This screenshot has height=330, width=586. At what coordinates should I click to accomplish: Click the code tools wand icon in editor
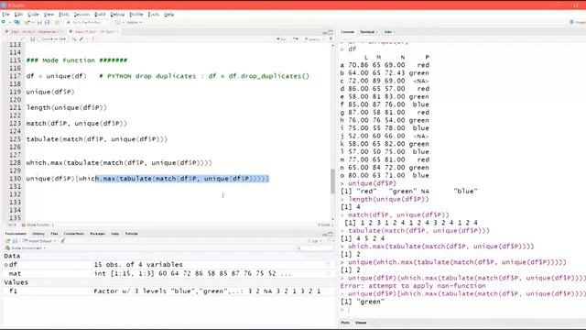pos(81,38)
